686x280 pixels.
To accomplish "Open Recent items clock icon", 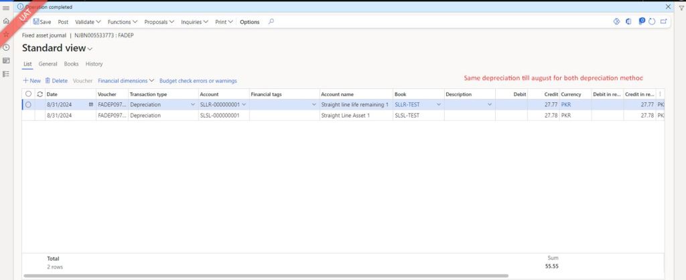I will [6, 47].
